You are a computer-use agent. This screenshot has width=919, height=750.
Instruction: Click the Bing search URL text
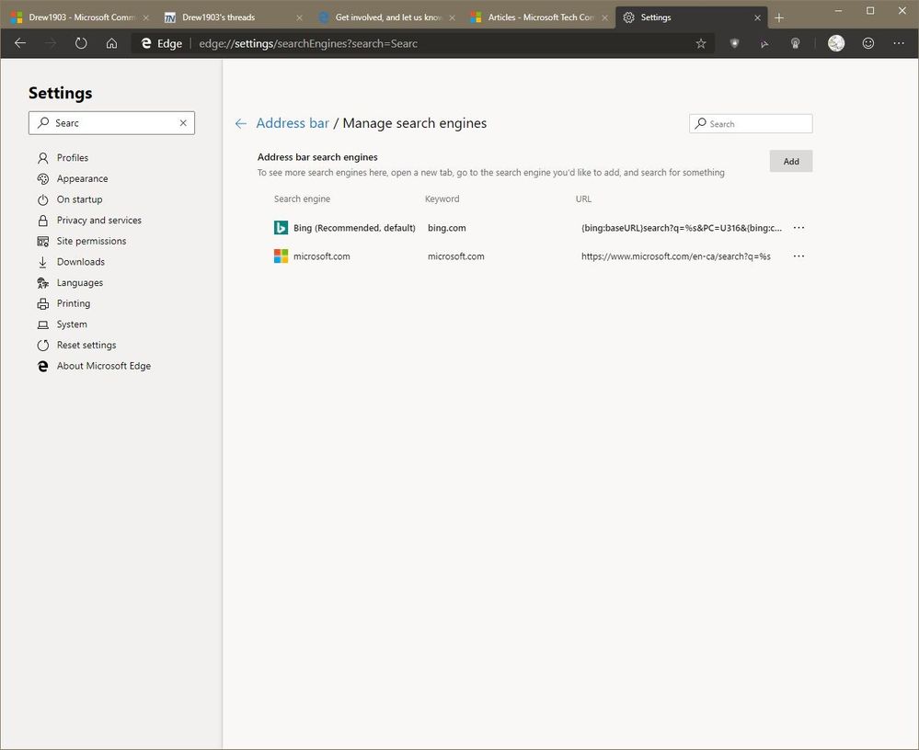681,228
